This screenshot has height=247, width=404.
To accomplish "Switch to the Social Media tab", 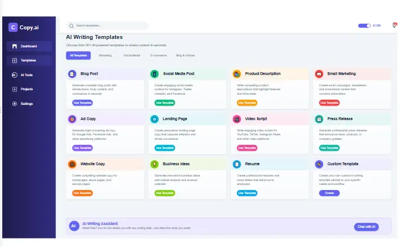I will tap(132, 55).
